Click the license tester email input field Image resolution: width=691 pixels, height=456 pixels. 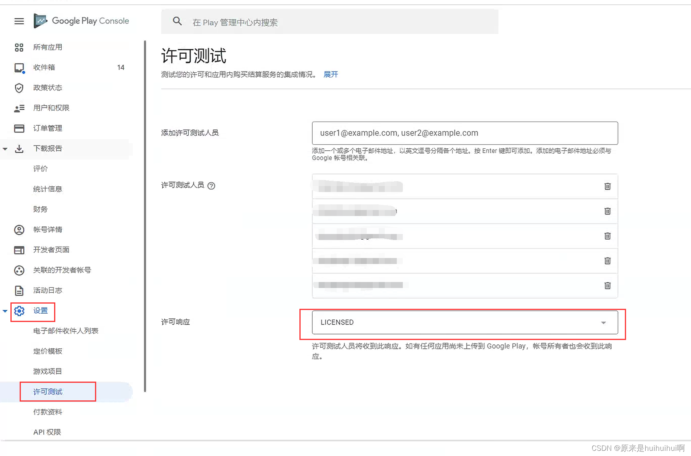coord(465,133)
